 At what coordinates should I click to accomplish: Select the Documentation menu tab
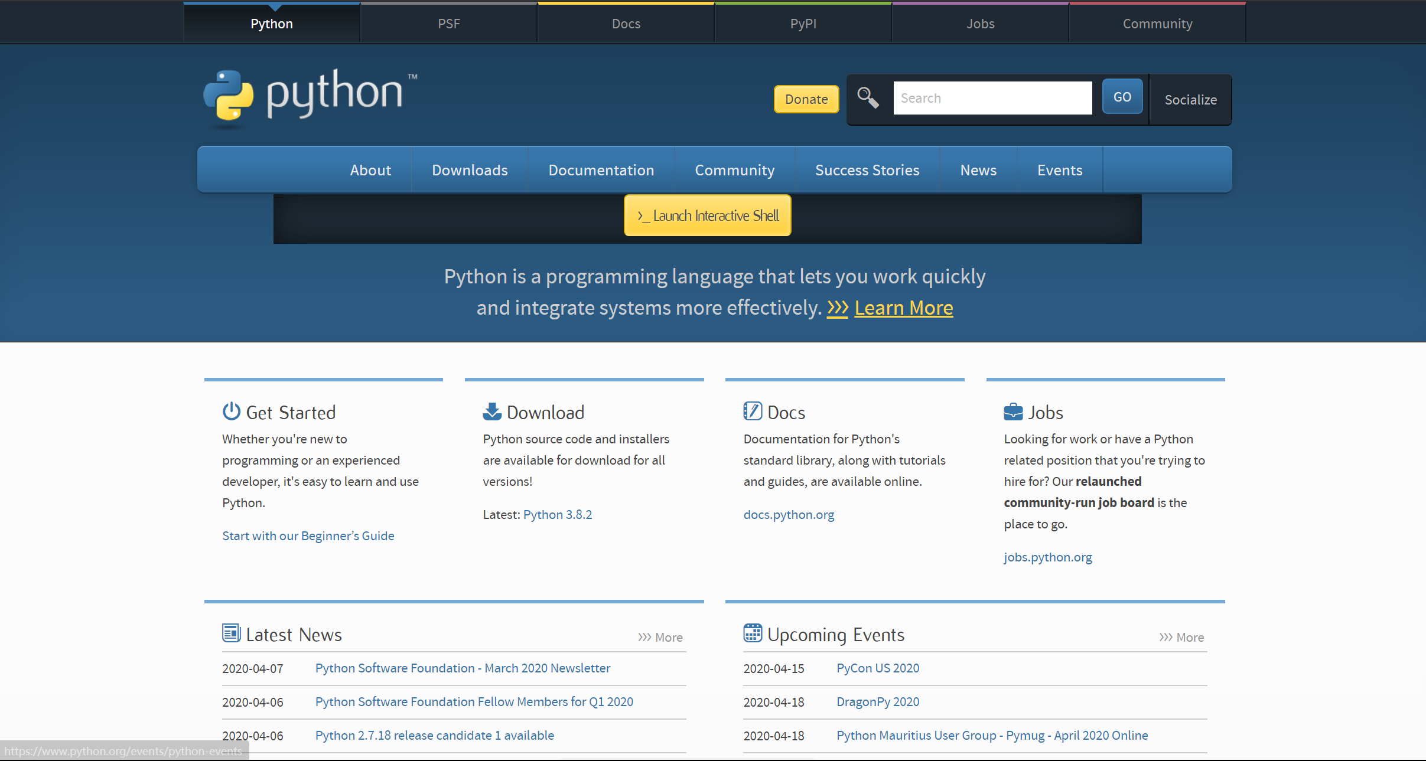pyautogui.click(x=602, y=170)
